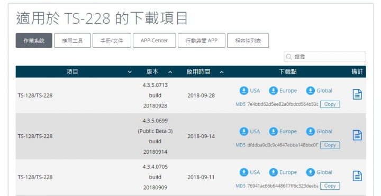381x196 pixels.
Task: Sort by 啟用時間 column arrow
Action: (222, 72)
